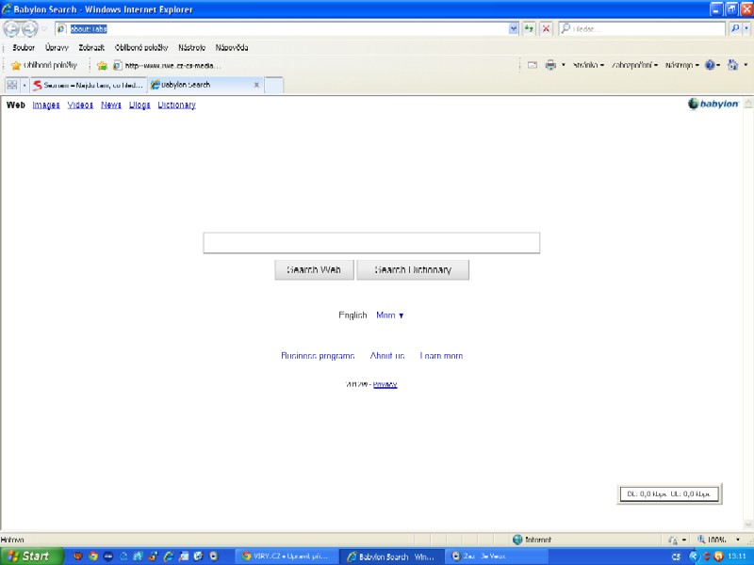Click the Search Dictionary button

[x=413, y=270]
